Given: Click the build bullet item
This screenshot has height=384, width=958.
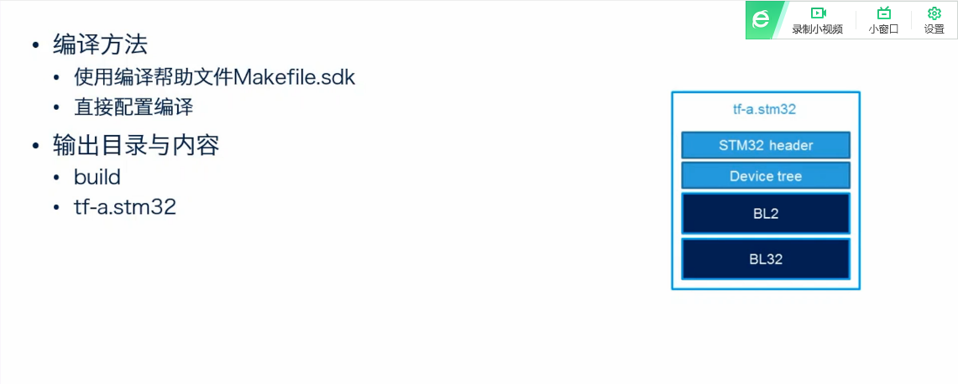Looking at the screenshot, I should coord(97,177).
